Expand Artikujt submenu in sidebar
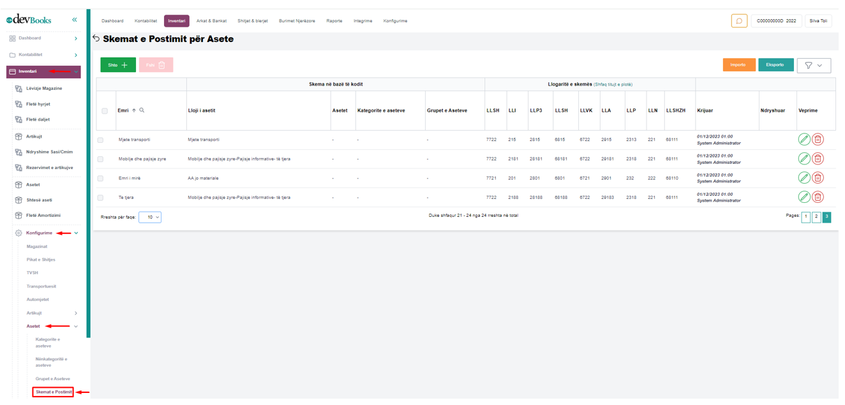The width and height of the screenshot is (845, 405). pos(76,313)
